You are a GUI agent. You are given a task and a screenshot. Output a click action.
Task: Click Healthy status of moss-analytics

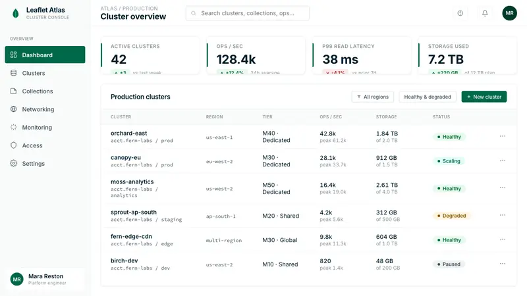point(449,188)
